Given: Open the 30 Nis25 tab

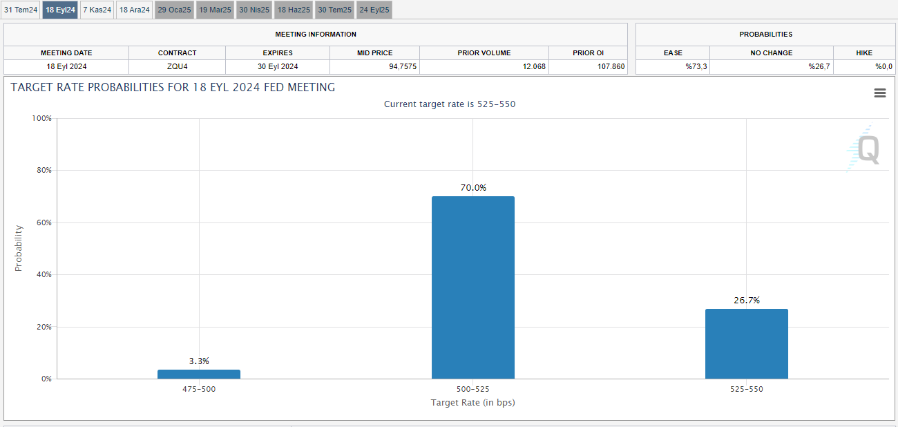Looking at the screenshot, I should [254, 10].
